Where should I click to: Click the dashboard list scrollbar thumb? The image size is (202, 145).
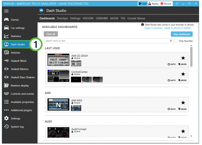(x=191, y=57)
